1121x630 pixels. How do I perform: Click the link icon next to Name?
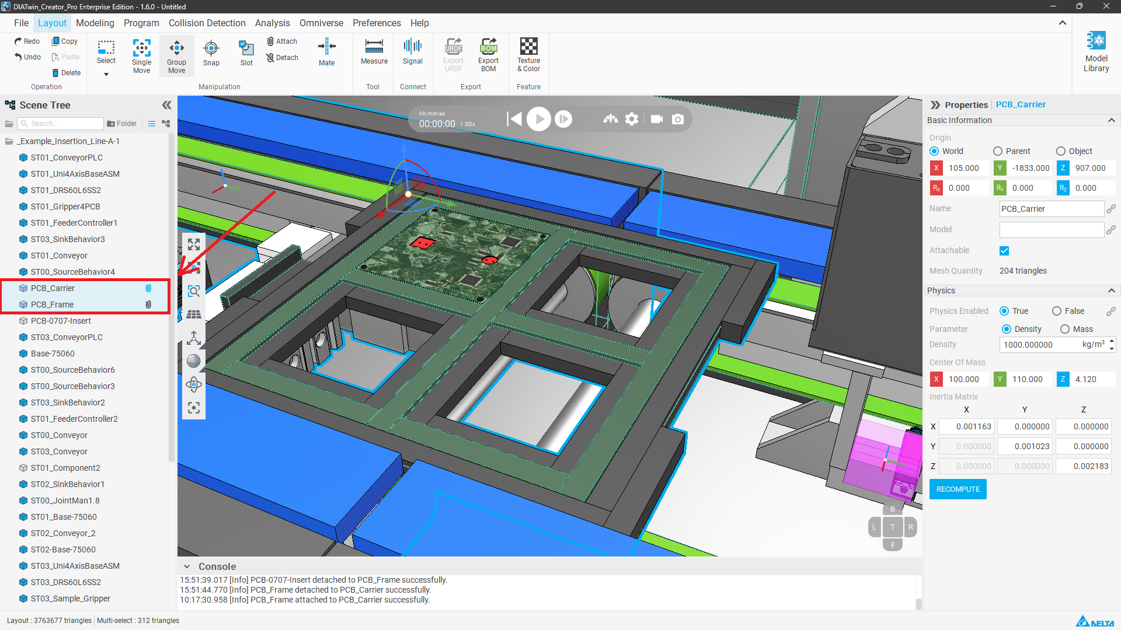(1111, 209)
